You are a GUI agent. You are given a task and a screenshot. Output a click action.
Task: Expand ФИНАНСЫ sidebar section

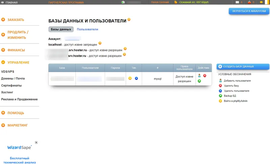[x=16, y=50]
